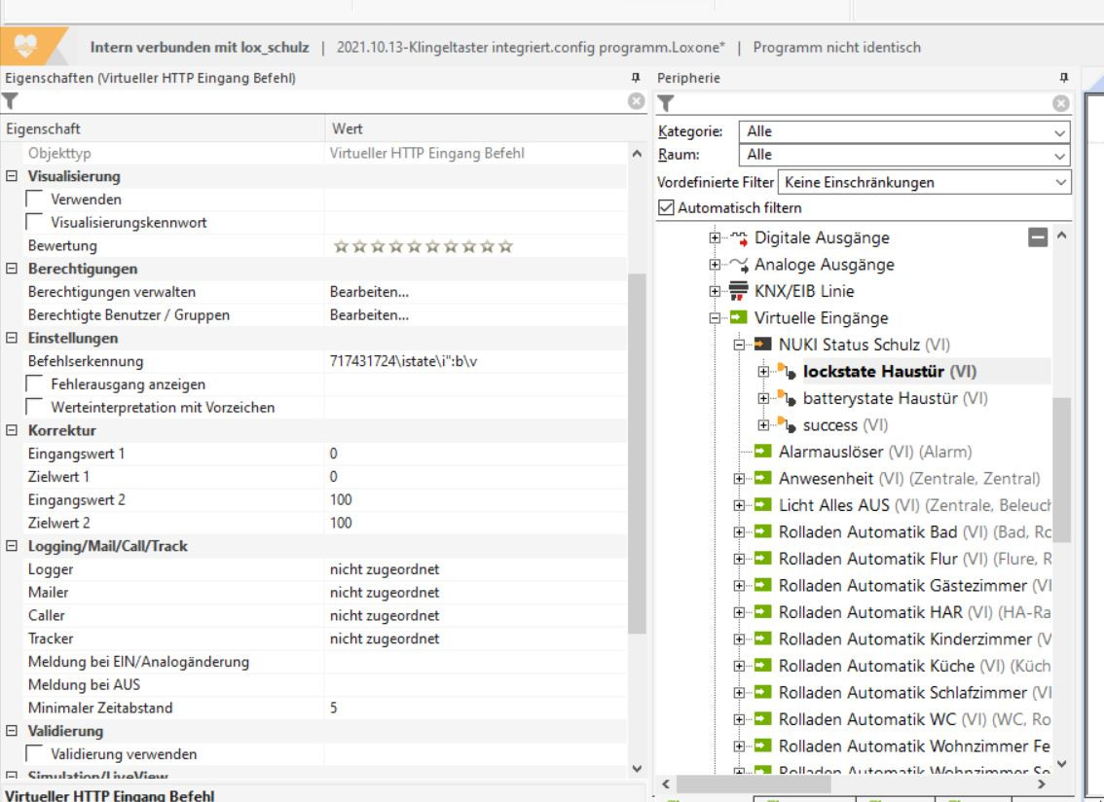
Task: Select Rolladen Automatik Küche tree item
Action: tap(876, 666)
